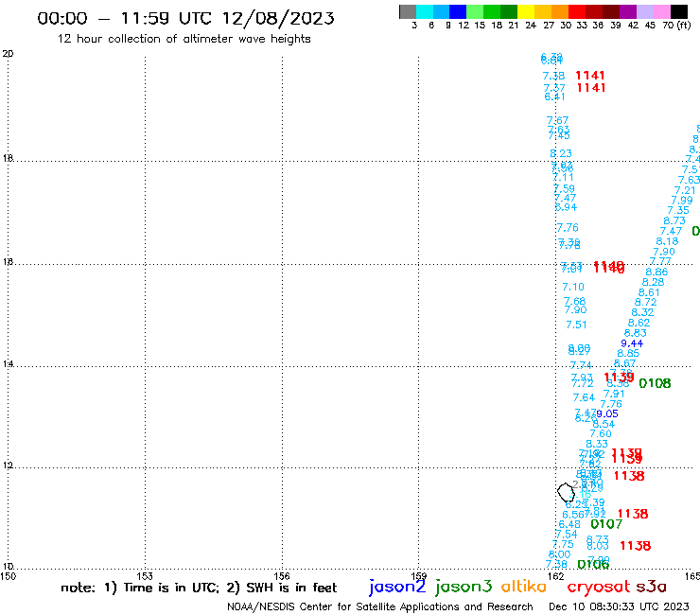Click the Dec 10 08:30:33 UTC 2023 timestamp
Screen dimensions: 700x615
(619, 606)
